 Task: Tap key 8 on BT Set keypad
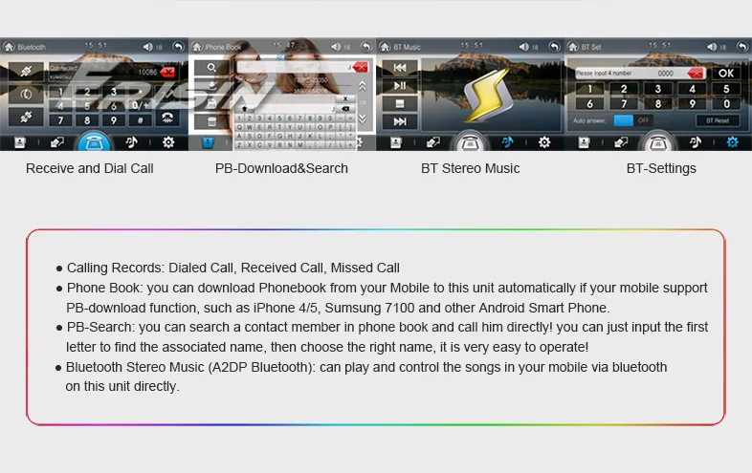[657, 103]
